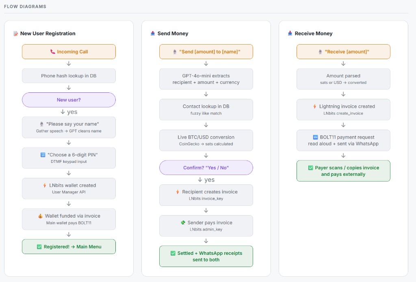Click the cash icon next to Sender pays invoice
The height and width of the screenshot is (282, 416).
click(x=183, y=223)
